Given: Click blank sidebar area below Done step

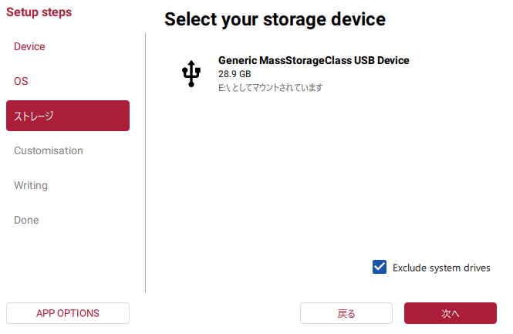Looking at the screenshot, I should click(x=68, y=262).
